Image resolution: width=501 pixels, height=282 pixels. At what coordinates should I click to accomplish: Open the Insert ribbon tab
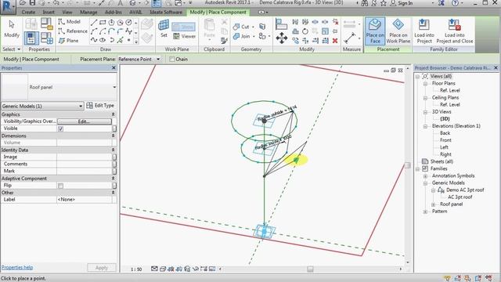point(49,13)
